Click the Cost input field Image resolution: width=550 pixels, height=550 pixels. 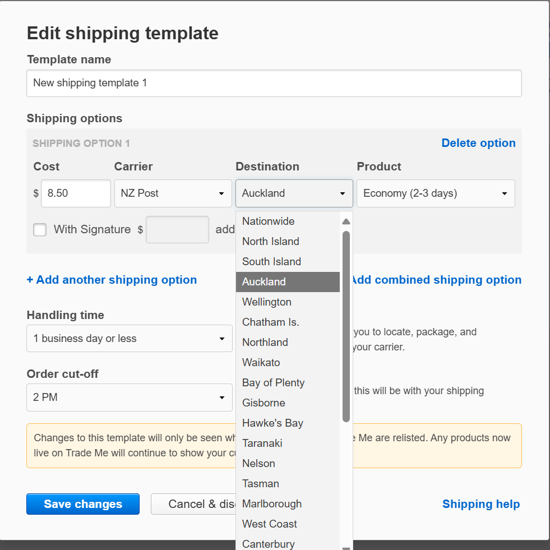tap(76, 193)
